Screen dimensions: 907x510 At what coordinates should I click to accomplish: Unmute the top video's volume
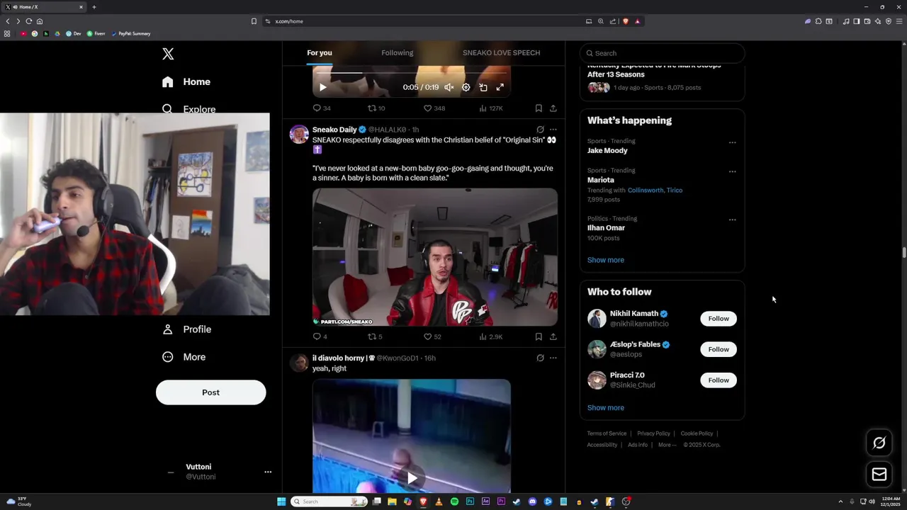(449, 87)
